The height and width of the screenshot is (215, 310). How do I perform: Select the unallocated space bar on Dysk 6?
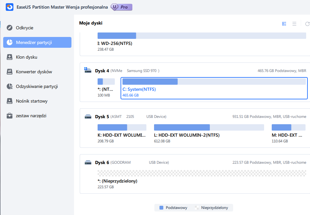coord(202,173)
